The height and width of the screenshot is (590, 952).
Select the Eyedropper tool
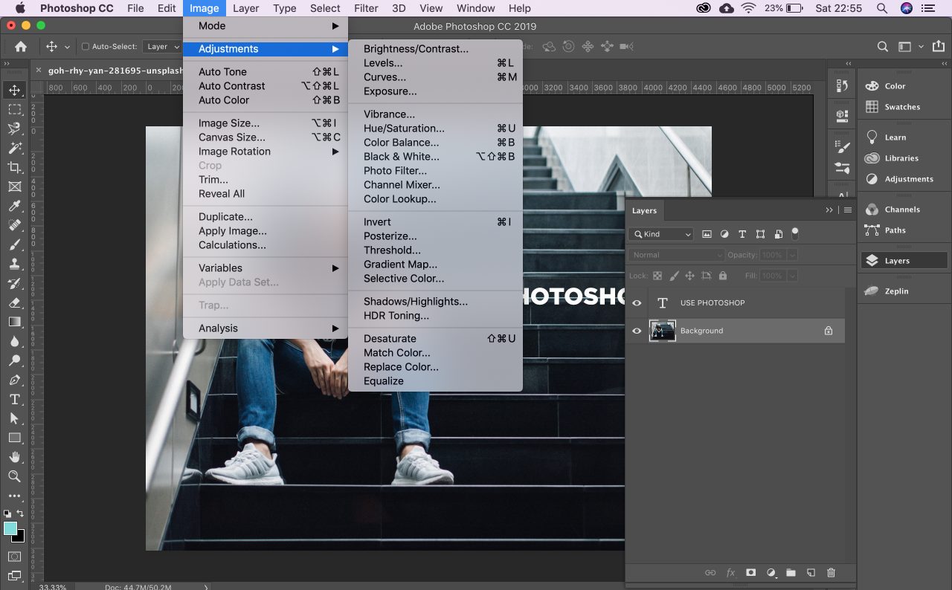pos(14,206)
